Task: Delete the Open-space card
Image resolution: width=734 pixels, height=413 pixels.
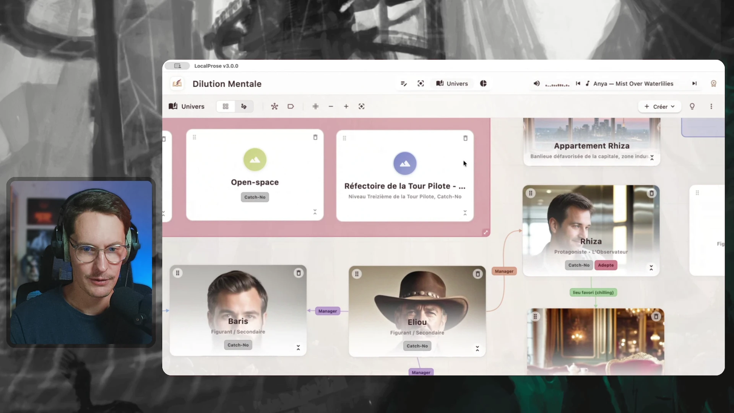Action: (315, 137)
